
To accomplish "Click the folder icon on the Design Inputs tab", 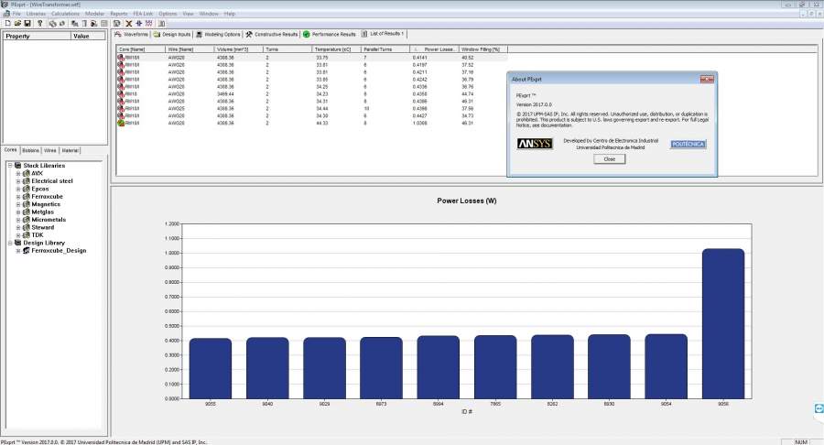I will (x=157, y=34).
